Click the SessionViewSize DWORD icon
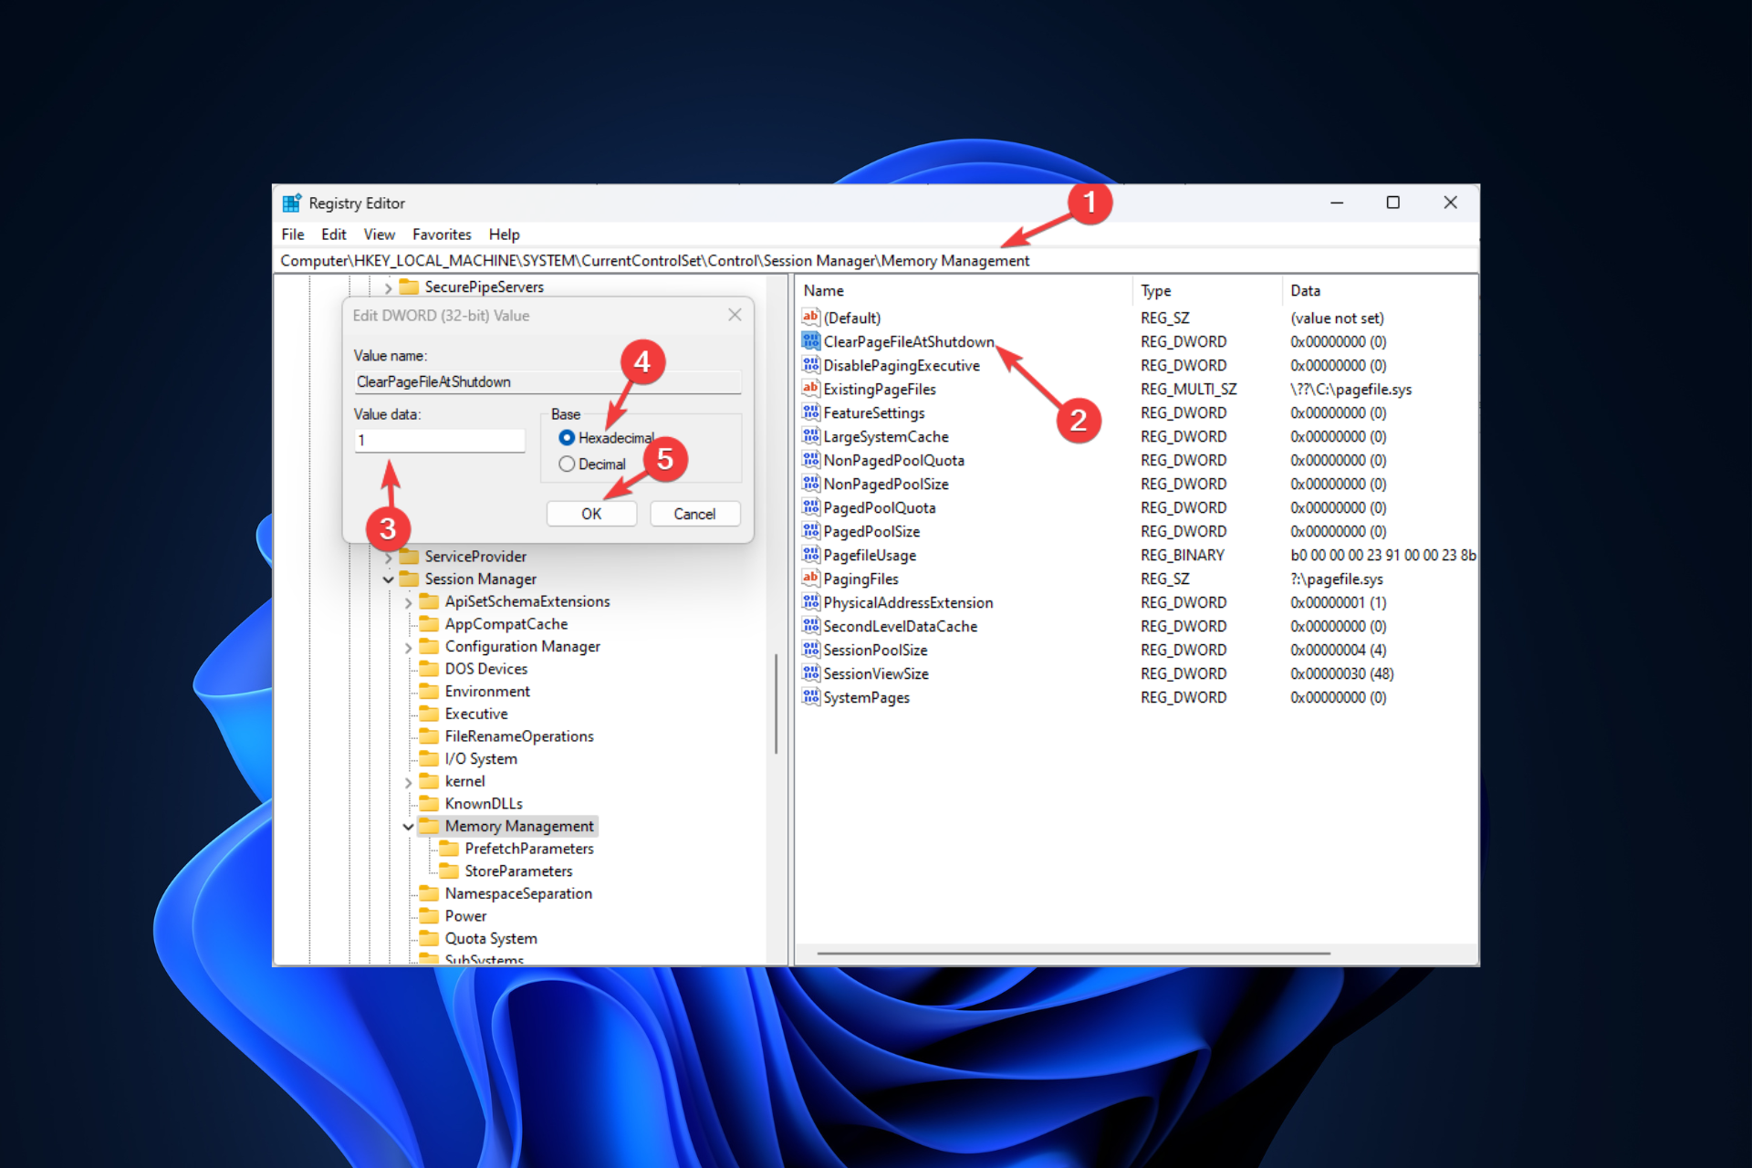This screenshot has height=1168, width=1752. click(x=810, y=673)
